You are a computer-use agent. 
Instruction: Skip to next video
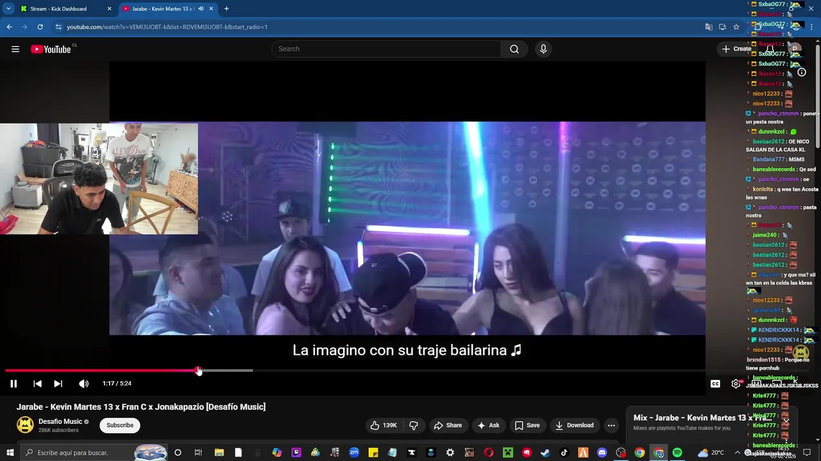pos(58,384)
